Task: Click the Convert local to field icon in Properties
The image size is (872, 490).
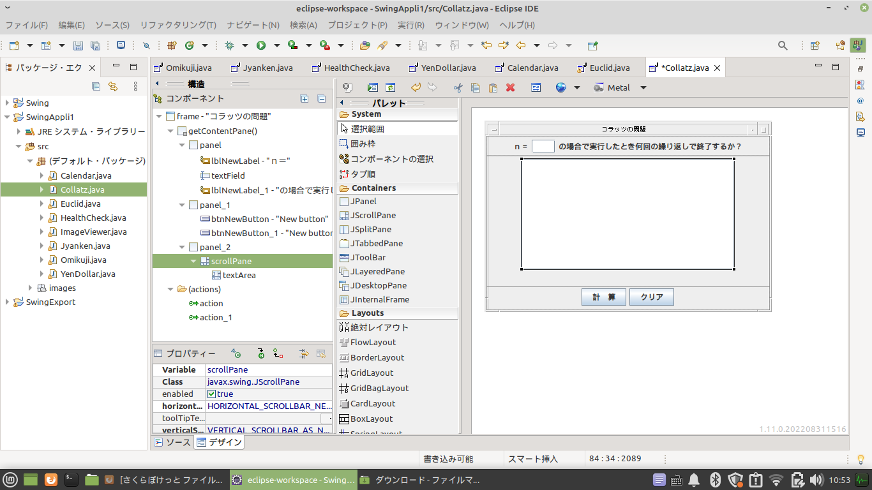Action: 278,353
